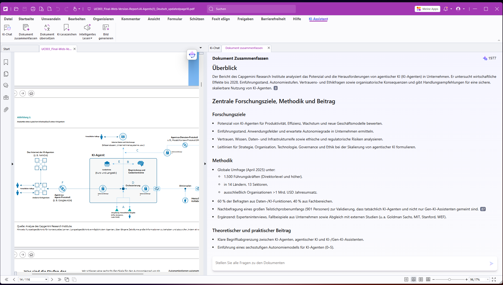Expand the Hand tool dropdown arrow
This screenshot has width=503, height=285.
pyautogui.click(x=79, y=9)
